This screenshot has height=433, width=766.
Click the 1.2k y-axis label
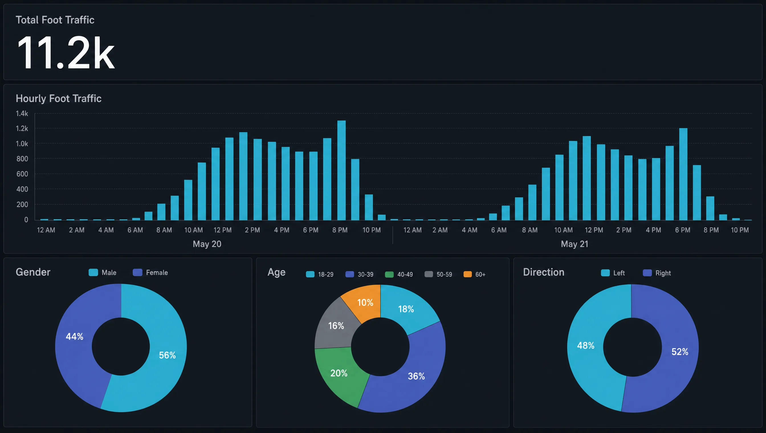click(x=22, y=128)
